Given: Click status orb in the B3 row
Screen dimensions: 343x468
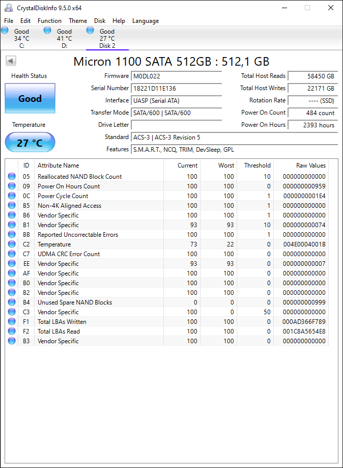Looking at the screenshot, I should 12,341.
